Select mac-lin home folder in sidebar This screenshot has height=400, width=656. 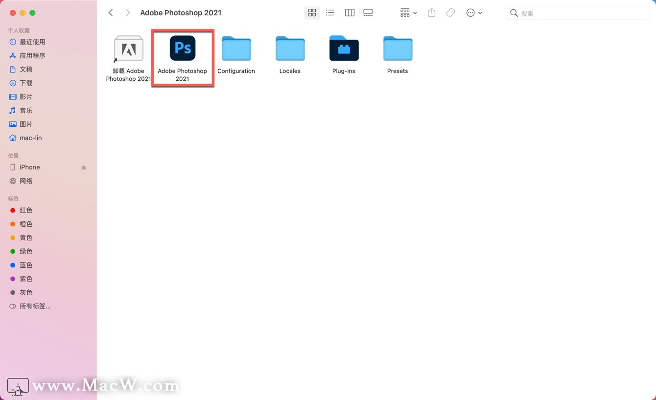(x=30, y=138)
